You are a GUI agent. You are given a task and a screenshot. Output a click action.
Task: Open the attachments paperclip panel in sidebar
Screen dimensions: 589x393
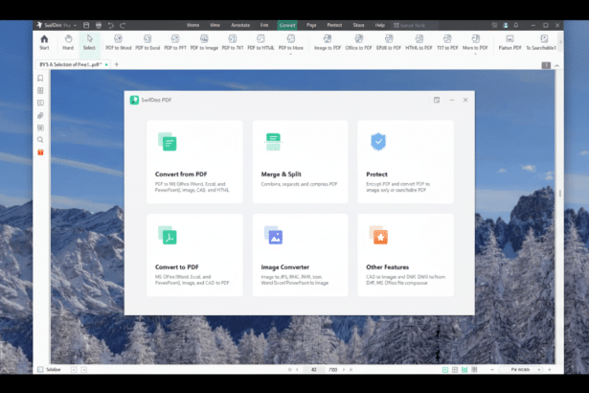pos(40,115)
